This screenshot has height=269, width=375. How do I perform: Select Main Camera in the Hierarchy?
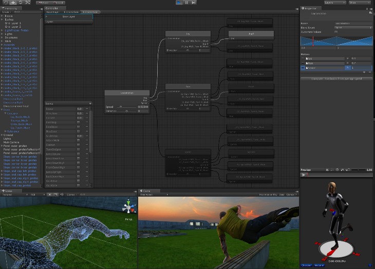(12, 142)
